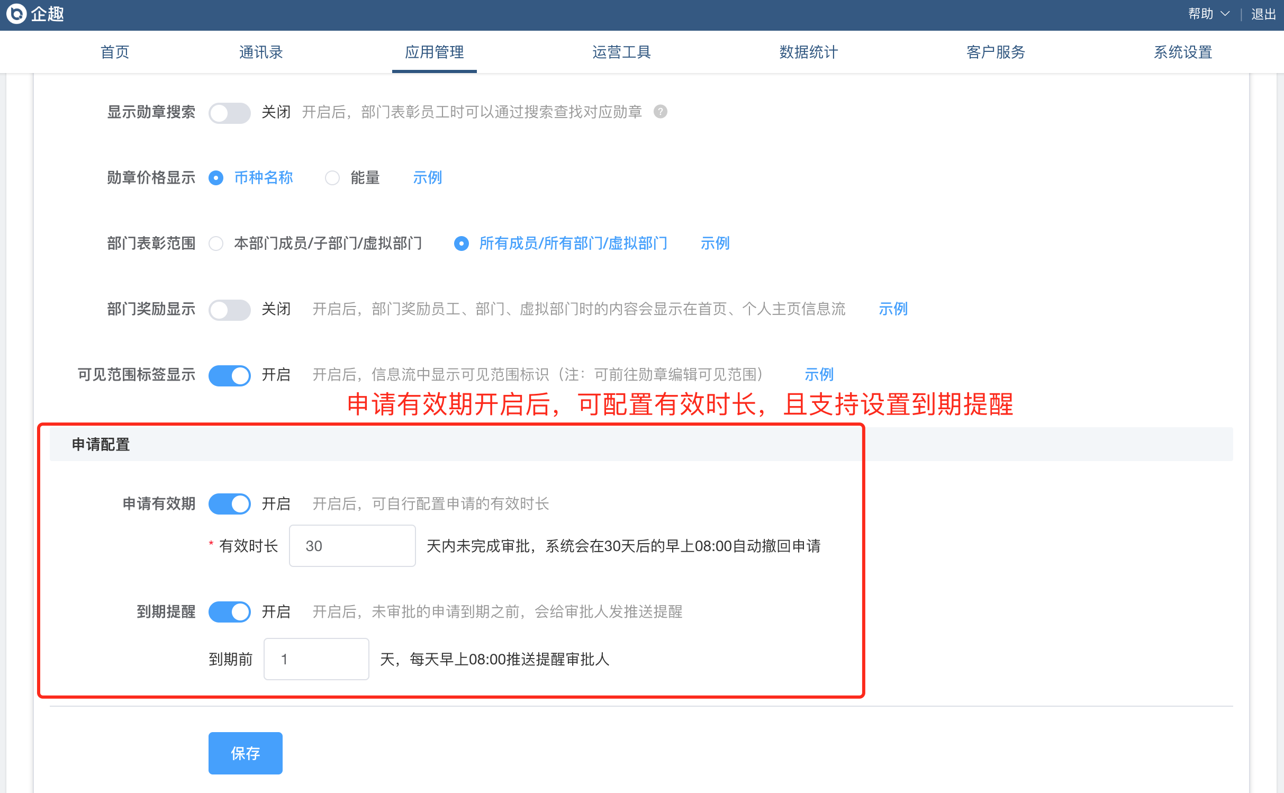Click 退出 to log out
Screen dimensions: 1284x793
(x=1263, y=14)
